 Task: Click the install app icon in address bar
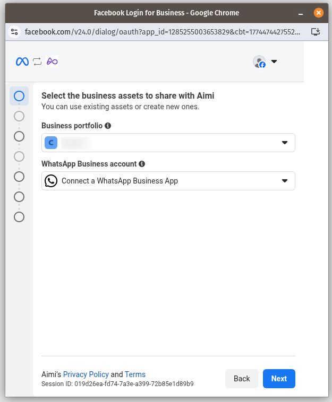[x=316, y=32]
